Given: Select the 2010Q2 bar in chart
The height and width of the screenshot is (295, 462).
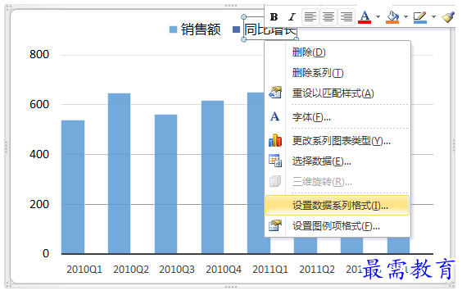Looking at the screenshot, I should click(119, 173).
